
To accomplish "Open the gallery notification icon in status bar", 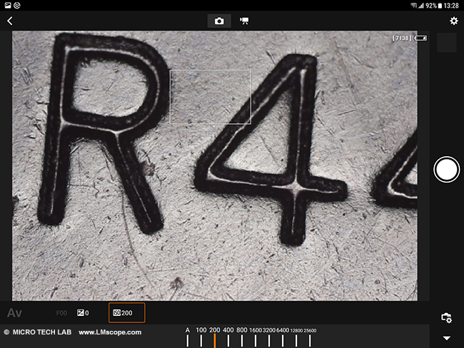I will click(8, 5).
